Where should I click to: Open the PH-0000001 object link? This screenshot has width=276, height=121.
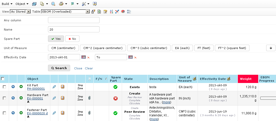tap(36, 89)
